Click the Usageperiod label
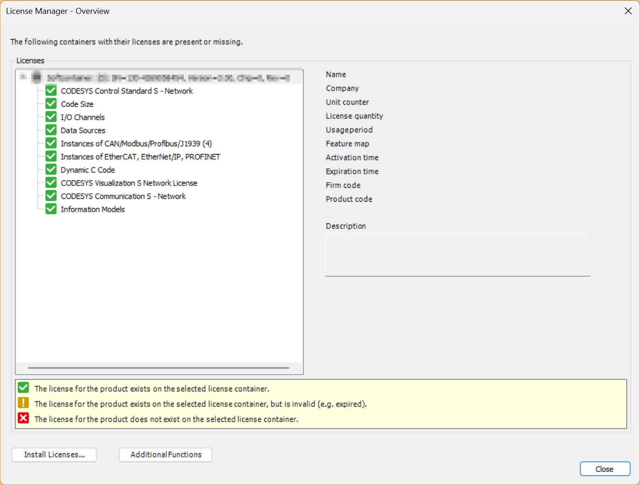Viewport: 640px width, 485px height. point(349,130)
